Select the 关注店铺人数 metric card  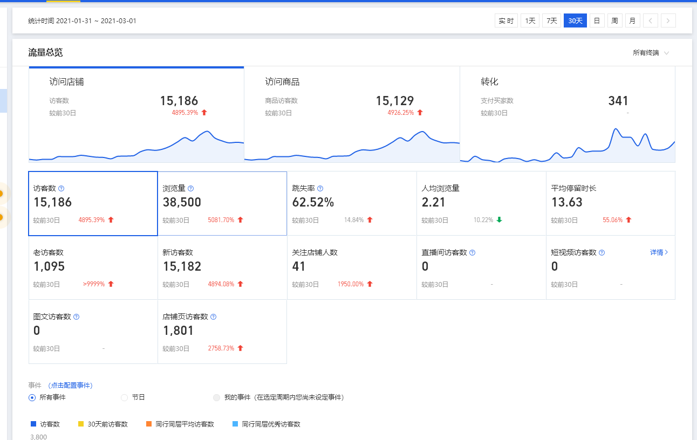(x=352, y=267)
